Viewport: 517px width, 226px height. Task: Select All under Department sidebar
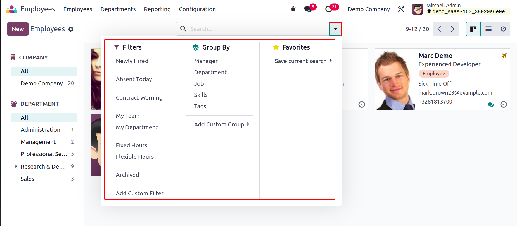point(44,118)
